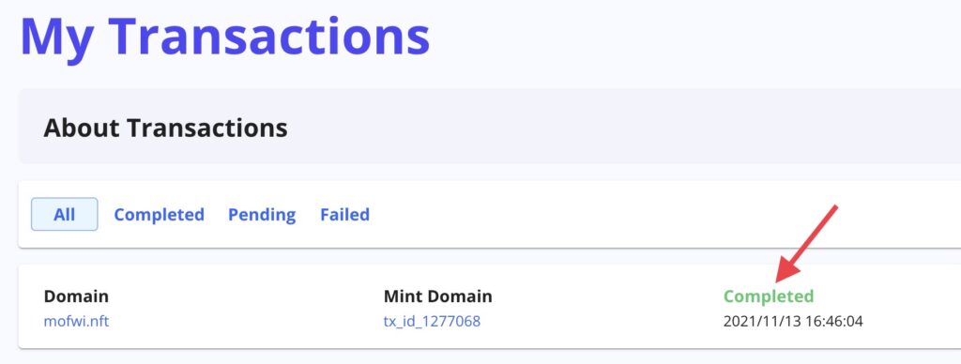Show only Pending transactions
The height and width of the screenshot is (364, 961).
(x=262, y=215)
